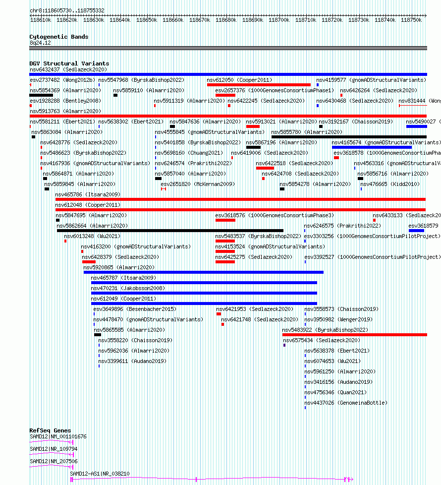Click the black nsv5855780 variant bar
The image size is (441, 485).
[349, 137]
